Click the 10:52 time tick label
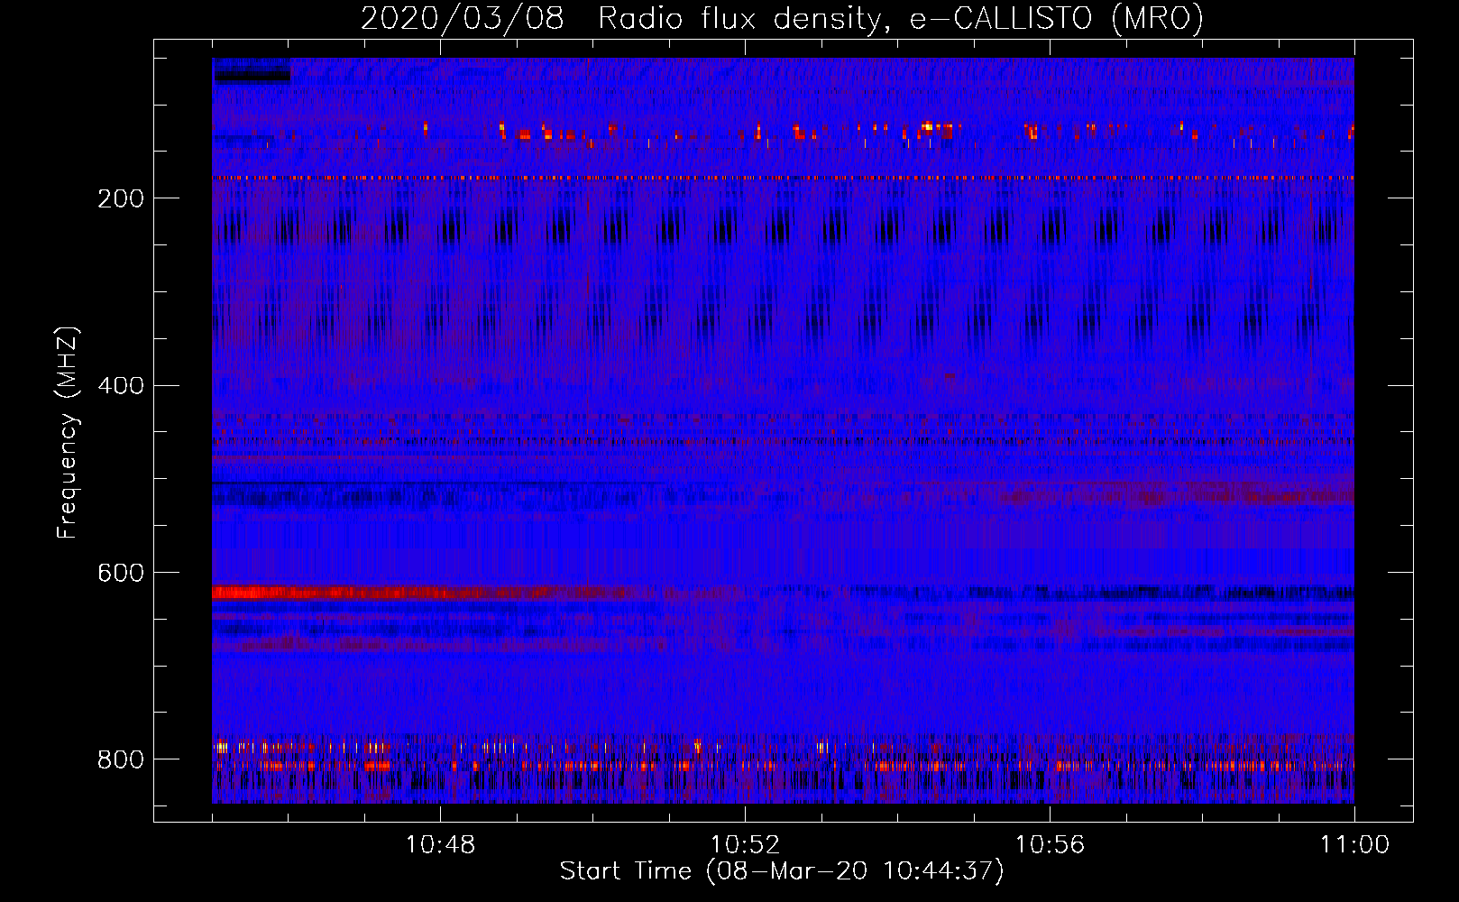 (745, 845)
